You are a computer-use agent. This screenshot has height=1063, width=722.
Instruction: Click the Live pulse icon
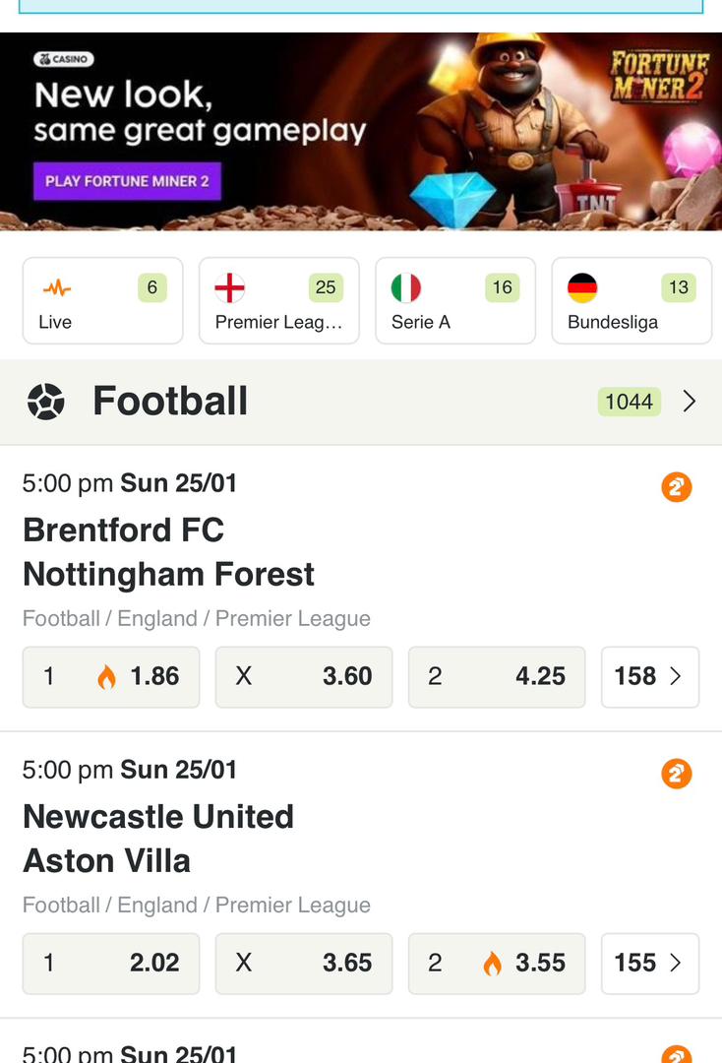pyautogui.click(x=56, y=288)
